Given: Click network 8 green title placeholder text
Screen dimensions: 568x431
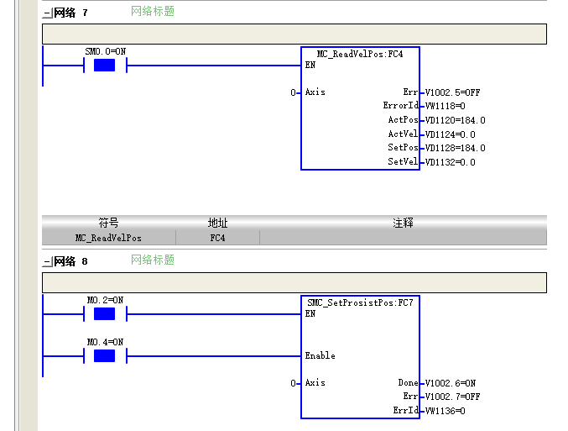Looking at the screenshot, I should click(x=153, y=260).
